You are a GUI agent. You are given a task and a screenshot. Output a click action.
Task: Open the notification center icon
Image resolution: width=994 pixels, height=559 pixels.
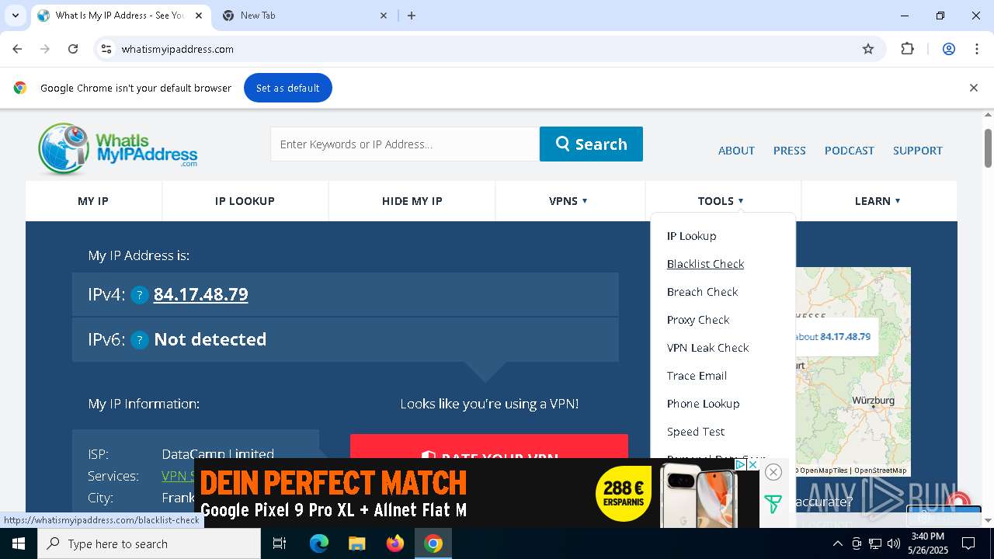click(968, 543)
